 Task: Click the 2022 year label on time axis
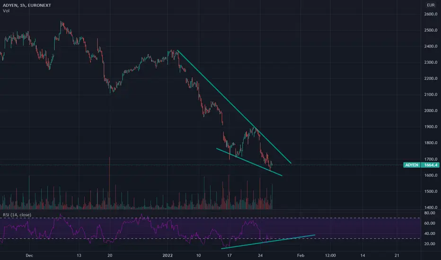click(168, 255)
